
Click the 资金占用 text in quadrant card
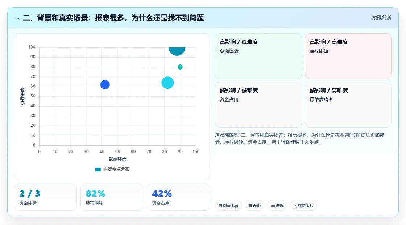(x=229, y=100)
